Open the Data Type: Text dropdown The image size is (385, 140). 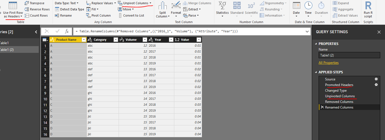point(66,3)
